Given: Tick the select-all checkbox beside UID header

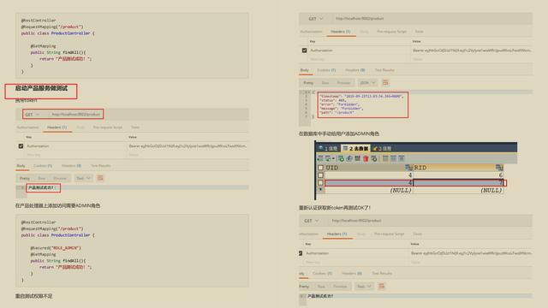Looking at the screenshot, I should (x=320, y=168).
